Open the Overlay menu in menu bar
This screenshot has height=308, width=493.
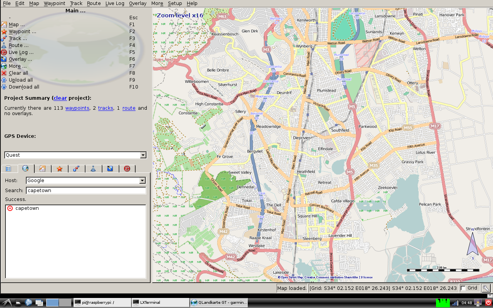pos(138,3)
